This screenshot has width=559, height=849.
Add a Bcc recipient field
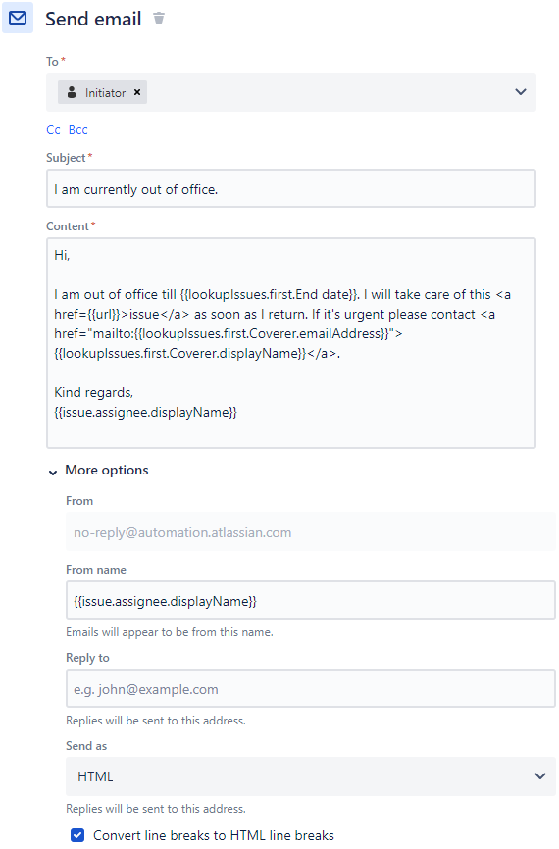(x=78, y=130)
